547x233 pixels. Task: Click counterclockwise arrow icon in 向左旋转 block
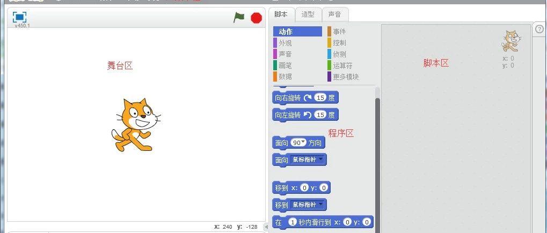click(308, 115)
